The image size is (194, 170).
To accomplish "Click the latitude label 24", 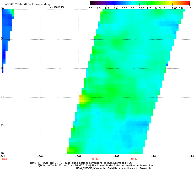I will [x=2, y=97].
